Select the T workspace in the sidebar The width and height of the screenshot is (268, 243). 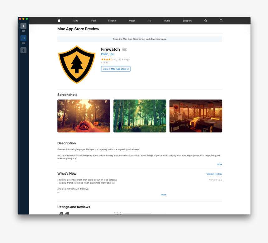pos(23,26)
